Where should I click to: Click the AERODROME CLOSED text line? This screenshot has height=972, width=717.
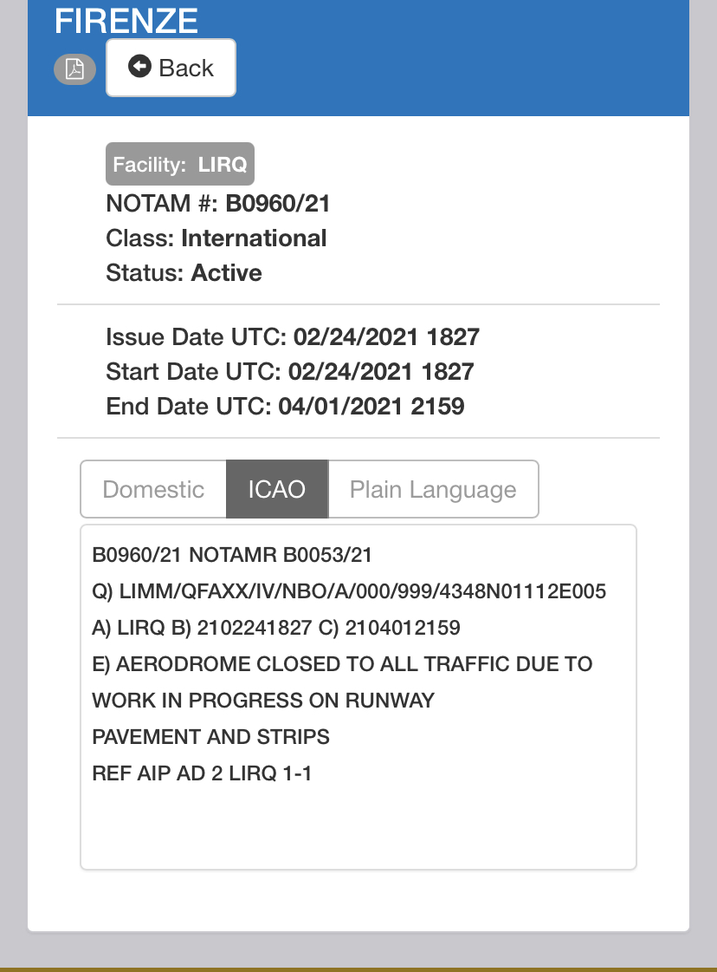pos(342,664)
